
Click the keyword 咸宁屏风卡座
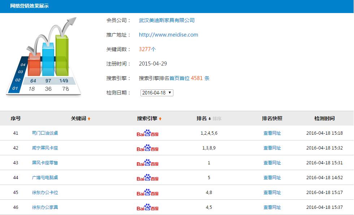(45, 148)
